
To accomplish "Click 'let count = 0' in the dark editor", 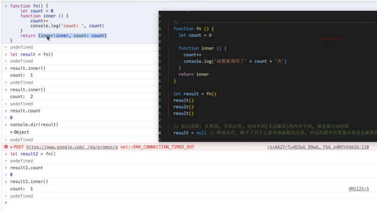I will click(x=195, y=35).
